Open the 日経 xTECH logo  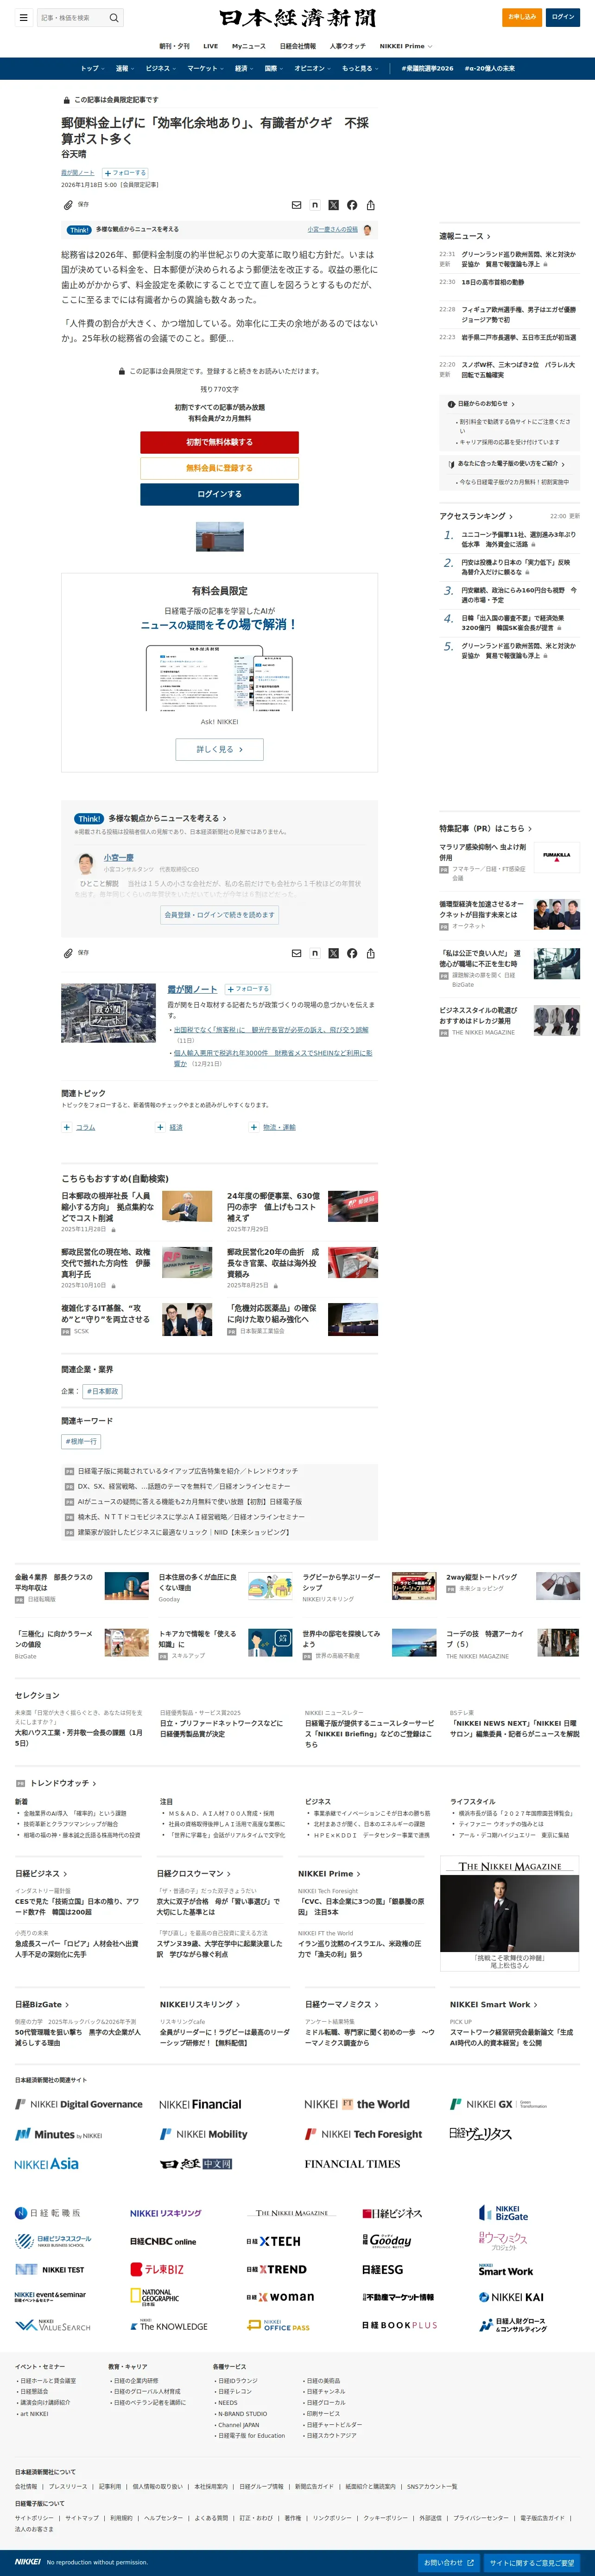273,2241
